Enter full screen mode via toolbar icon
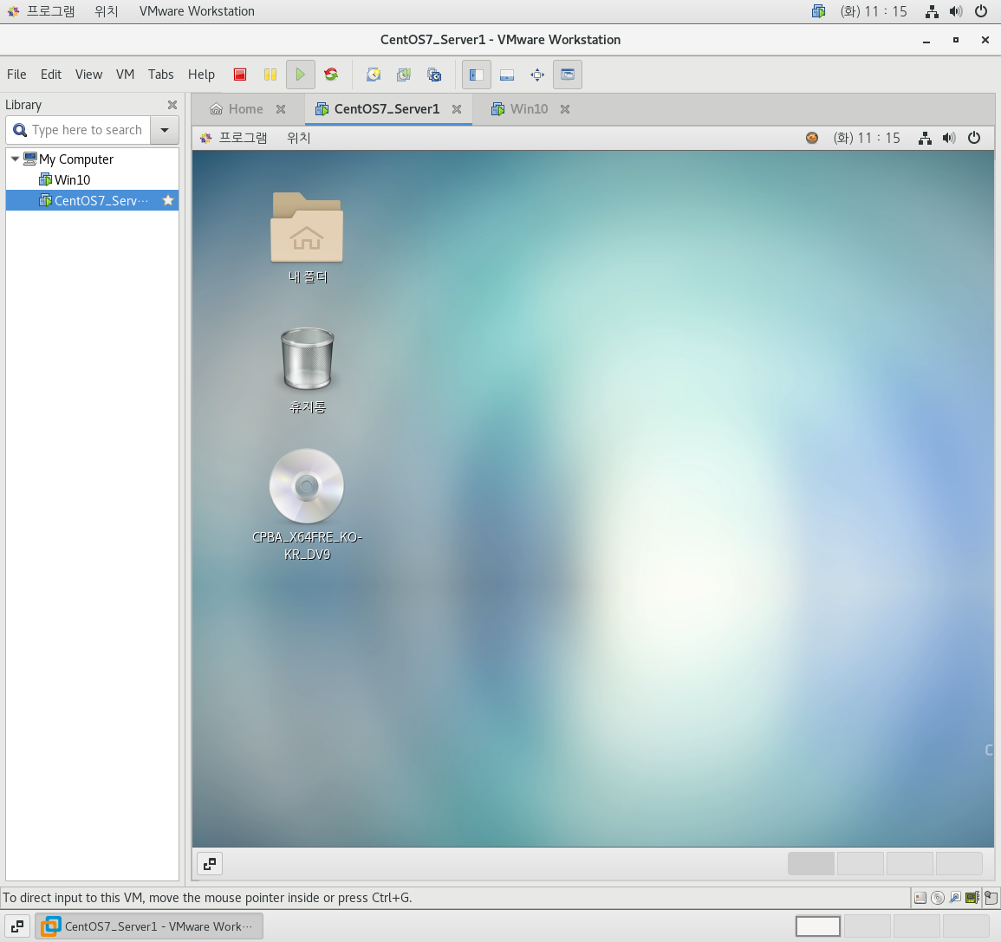This screenshot has height=942, width=1001. (537, 75)
